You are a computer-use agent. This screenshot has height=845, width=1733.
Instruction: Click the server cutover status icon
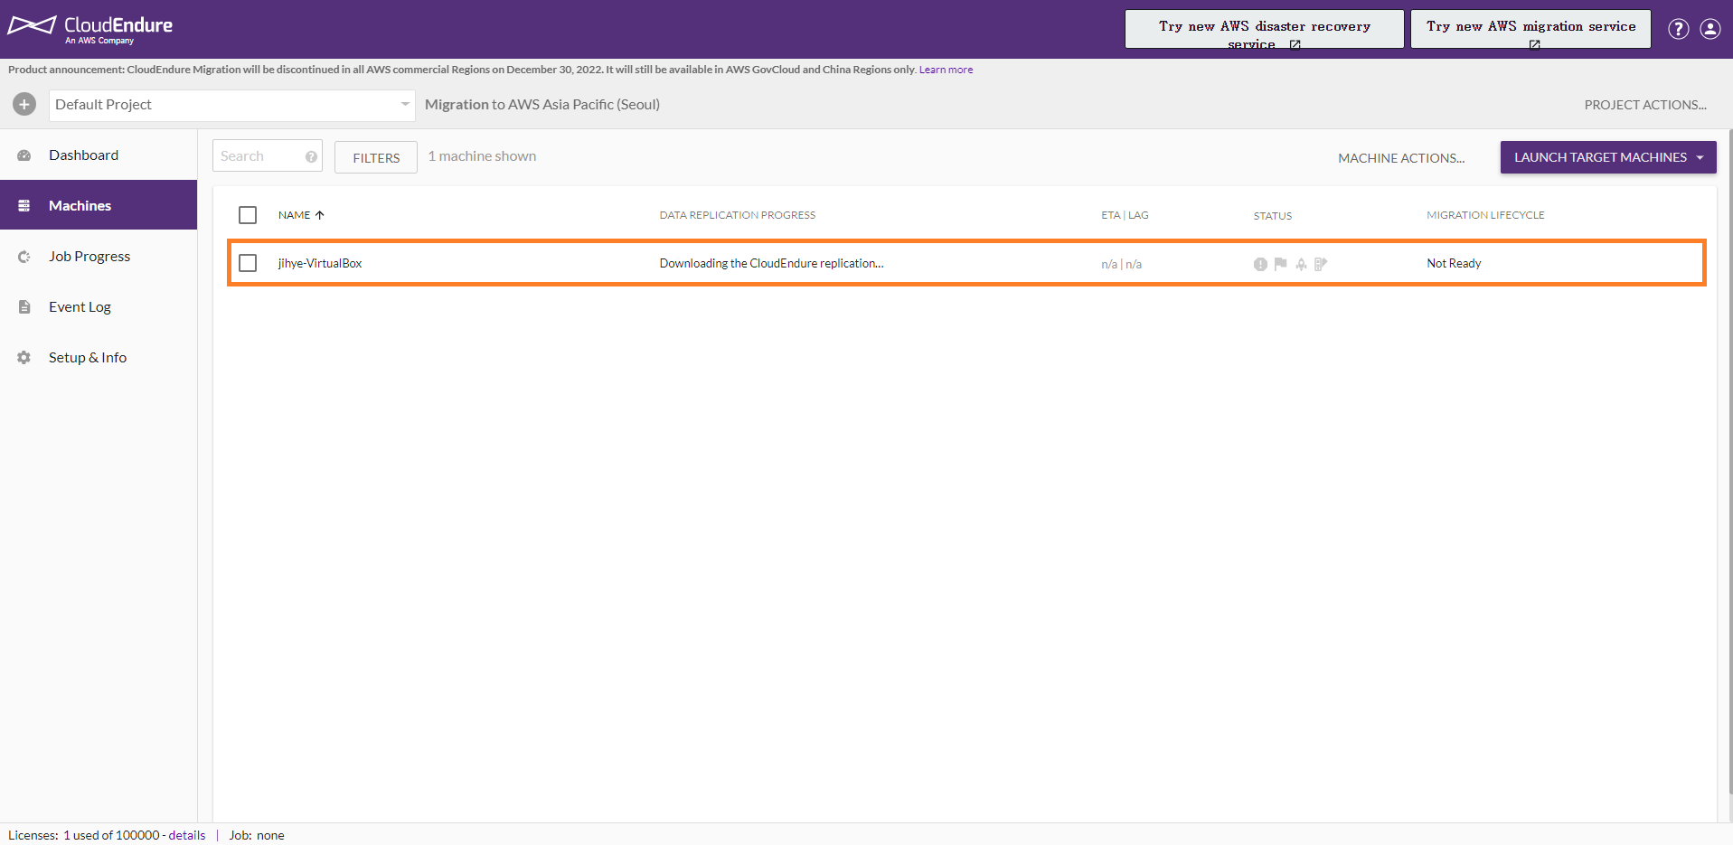point(1321,264)
